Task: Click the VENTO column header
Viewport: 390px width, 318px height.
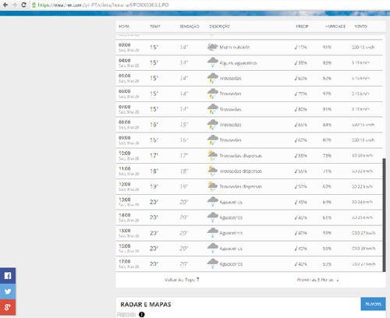Action: click(361, 26)
